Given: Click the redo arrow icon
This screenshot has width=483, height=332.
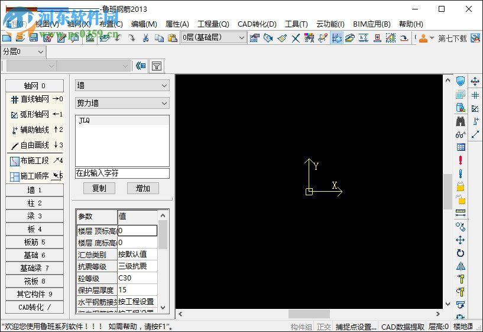Looking at the screenshot, I should pyautogui.click(x=132, y=38).
